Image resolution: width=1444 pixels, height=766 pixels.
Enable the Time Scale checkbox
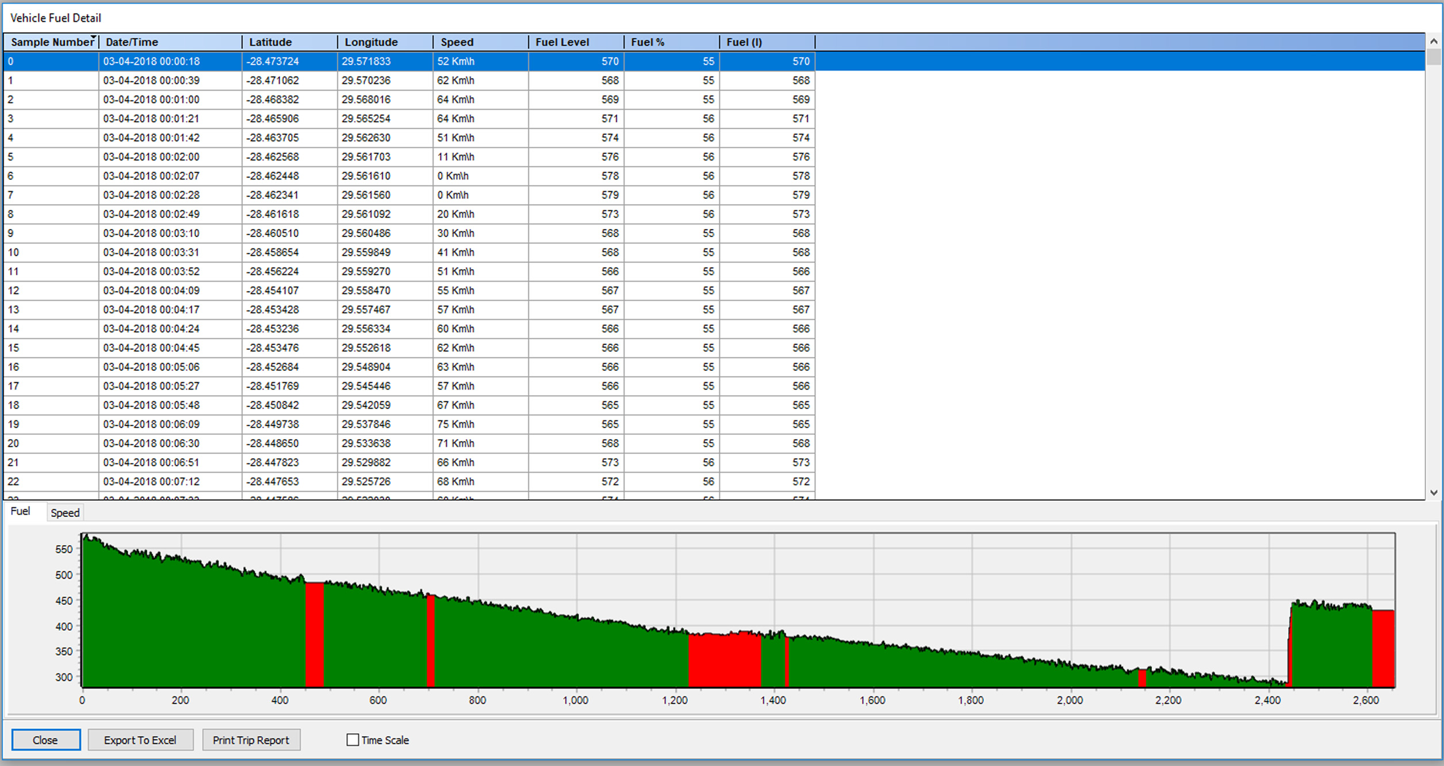[x=353, y=740]
